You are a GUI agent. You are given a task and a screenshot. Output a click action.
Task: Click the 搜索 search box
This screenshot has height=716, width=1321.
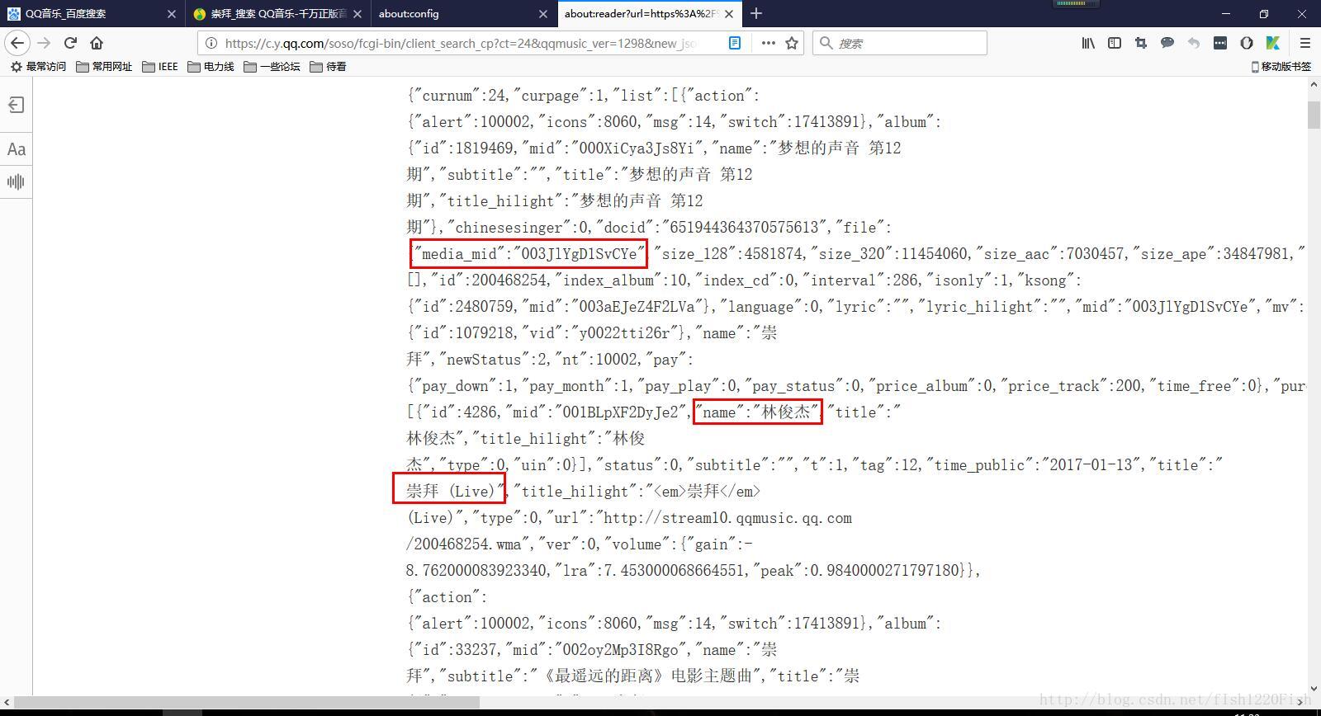[900, 43]
